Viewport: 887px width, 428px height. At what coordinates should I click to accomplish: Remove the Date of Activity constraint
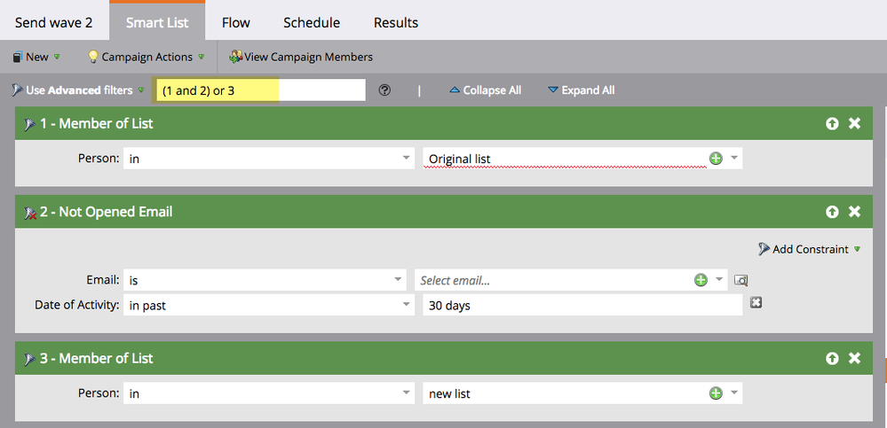756,303
